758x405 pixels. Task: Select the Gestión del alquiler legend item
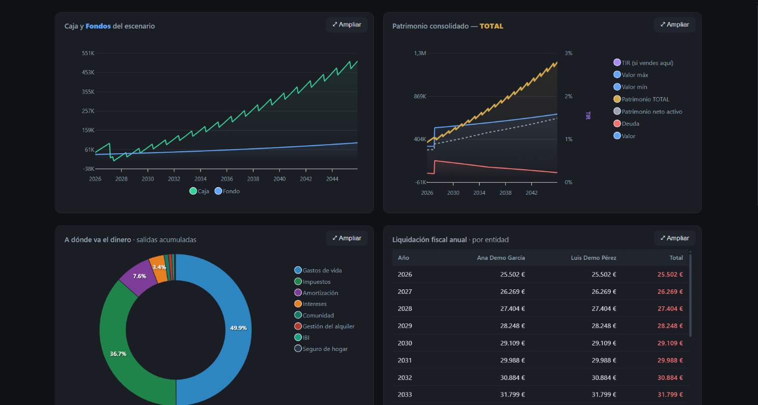tap(324, 326)
